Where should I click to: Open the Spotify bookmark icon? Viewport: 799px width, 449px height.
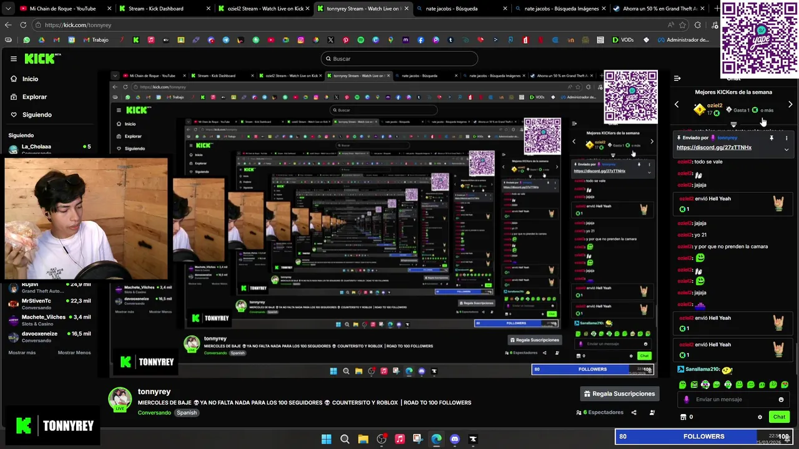click(x=361, y=40)
